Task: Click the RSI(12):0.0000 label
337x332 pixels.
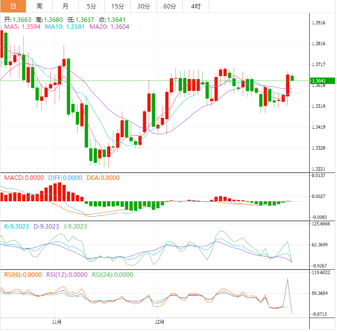Action: (x=67, y=275)
